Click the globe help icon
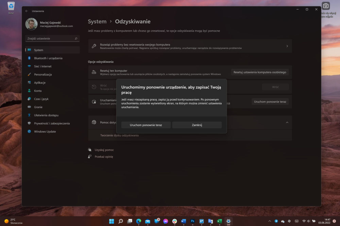The image size is (340, 226). coord(94,122)
